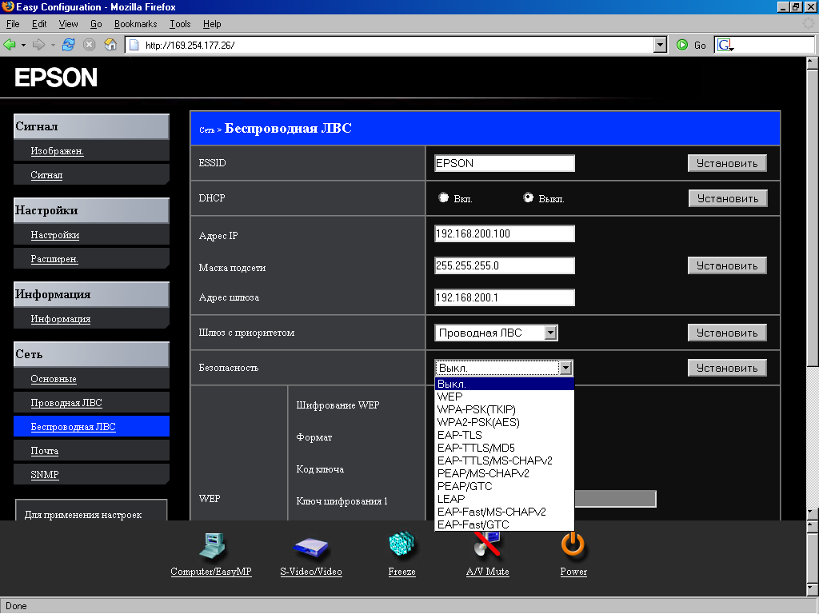Choose LEAP in the security list

click(505, 499)
